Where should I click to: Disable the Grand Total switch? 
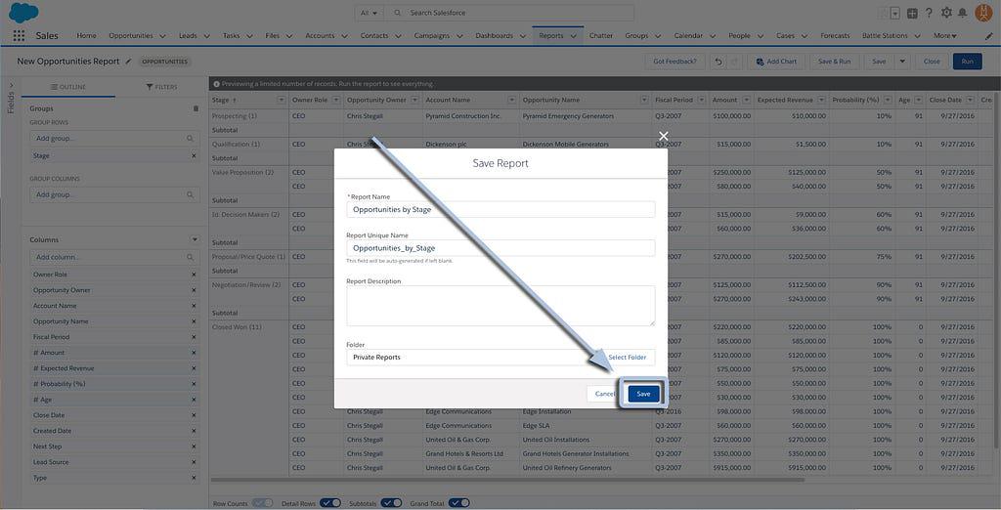pos(458,503)
